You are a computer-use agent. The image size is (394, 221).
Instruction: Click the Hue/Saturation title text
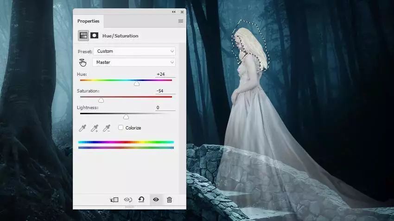click(x=121, y=36)
